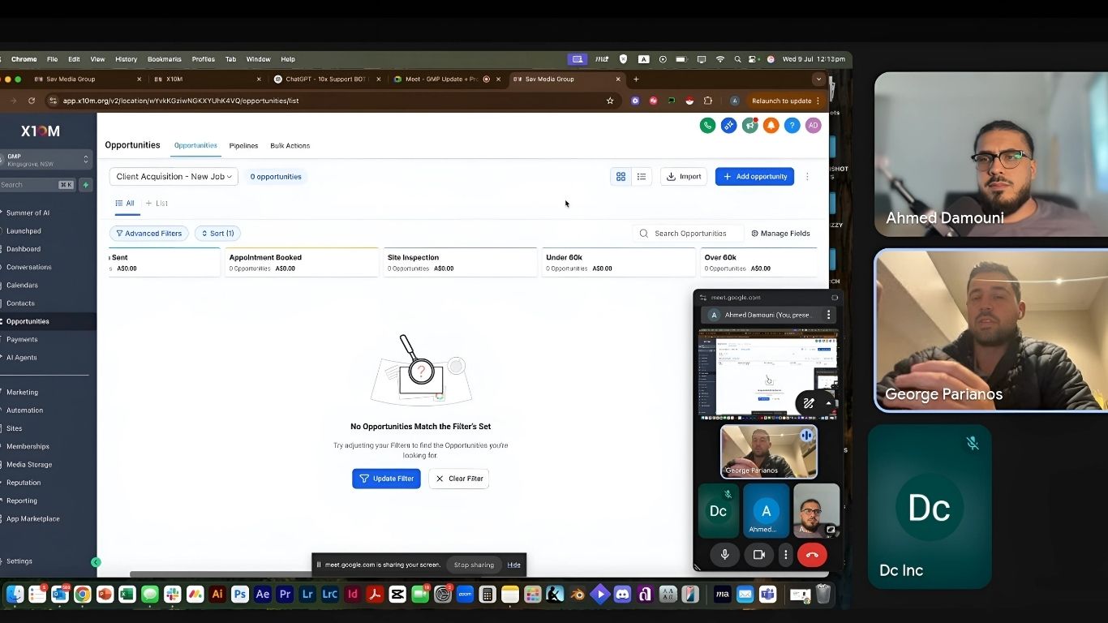Select the board grid view icon
The image size is (1108, 623).
[x=621, y=177]
